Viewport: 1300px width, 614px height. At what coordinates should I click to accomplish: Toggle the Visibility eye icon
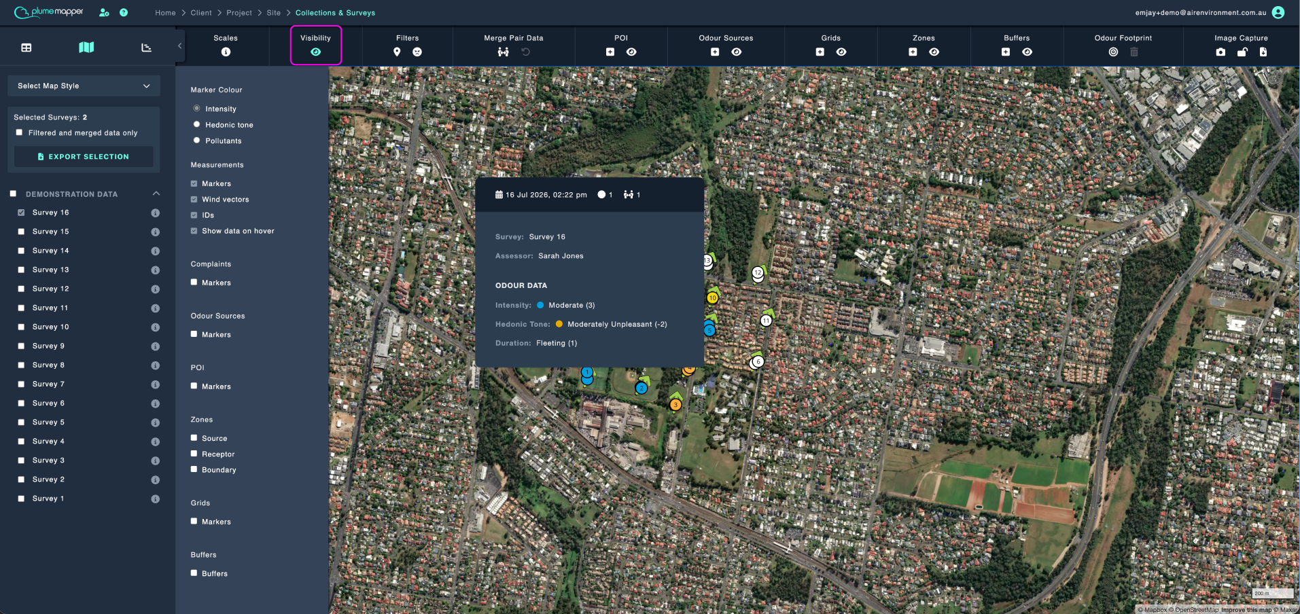(316, 52)
